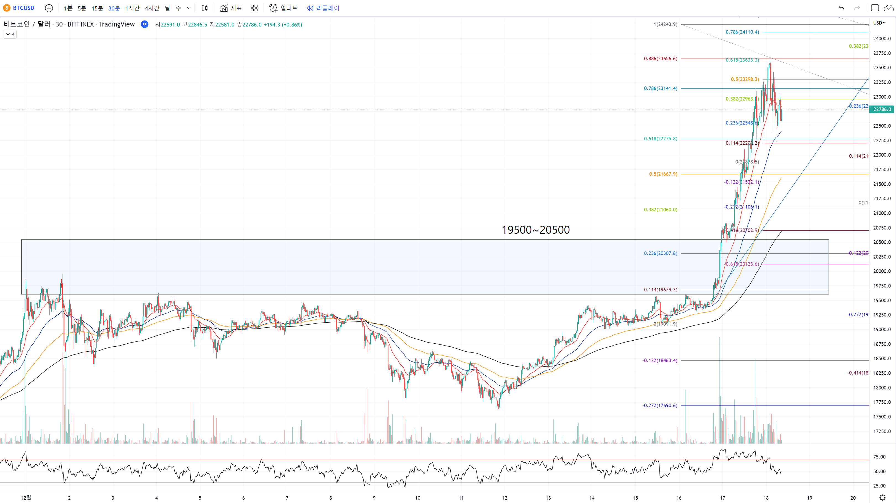Open the USD currency dropdown
Image resolution: width=896 pixels, height=503 pixels.
[x=880, y=23]
